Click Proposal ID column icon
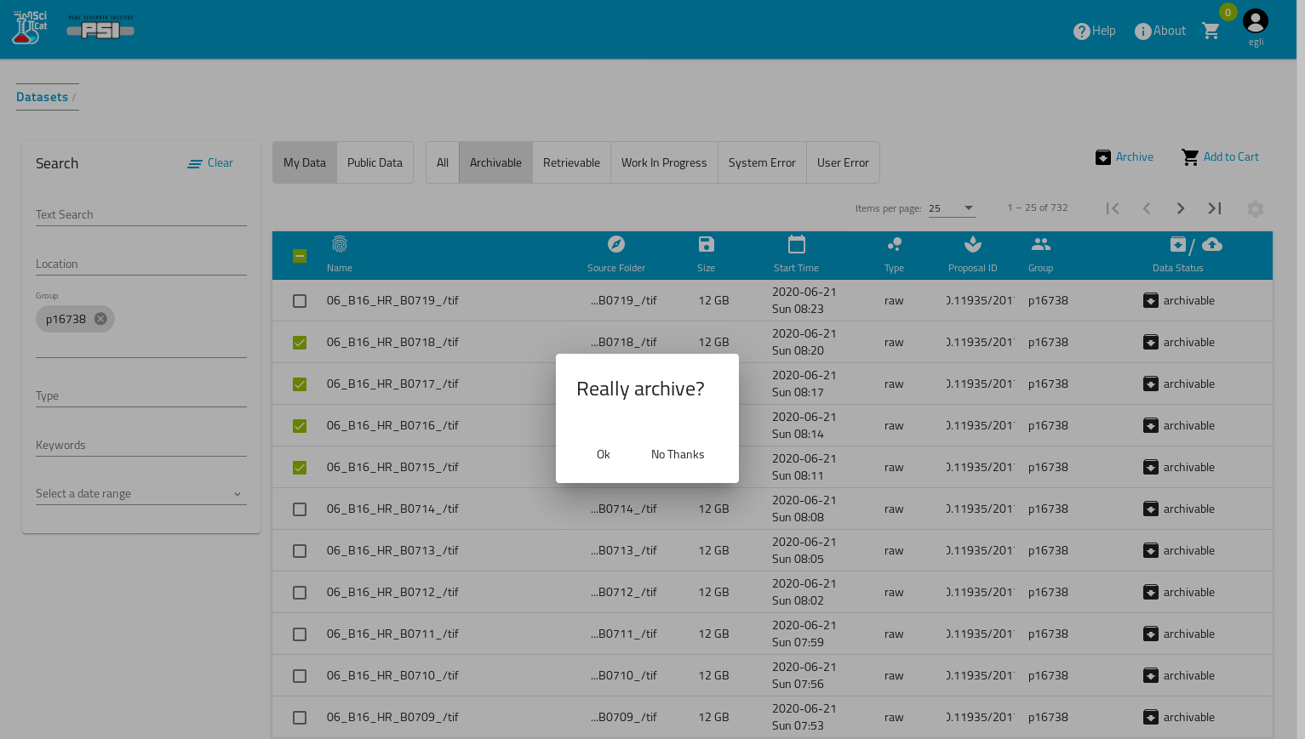 (973, 245)
